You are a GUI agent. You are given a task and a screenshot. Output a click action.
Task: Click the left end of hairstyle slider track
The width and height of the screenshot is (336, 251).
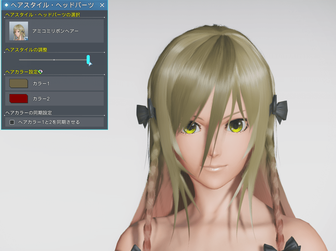coord(20,60)
